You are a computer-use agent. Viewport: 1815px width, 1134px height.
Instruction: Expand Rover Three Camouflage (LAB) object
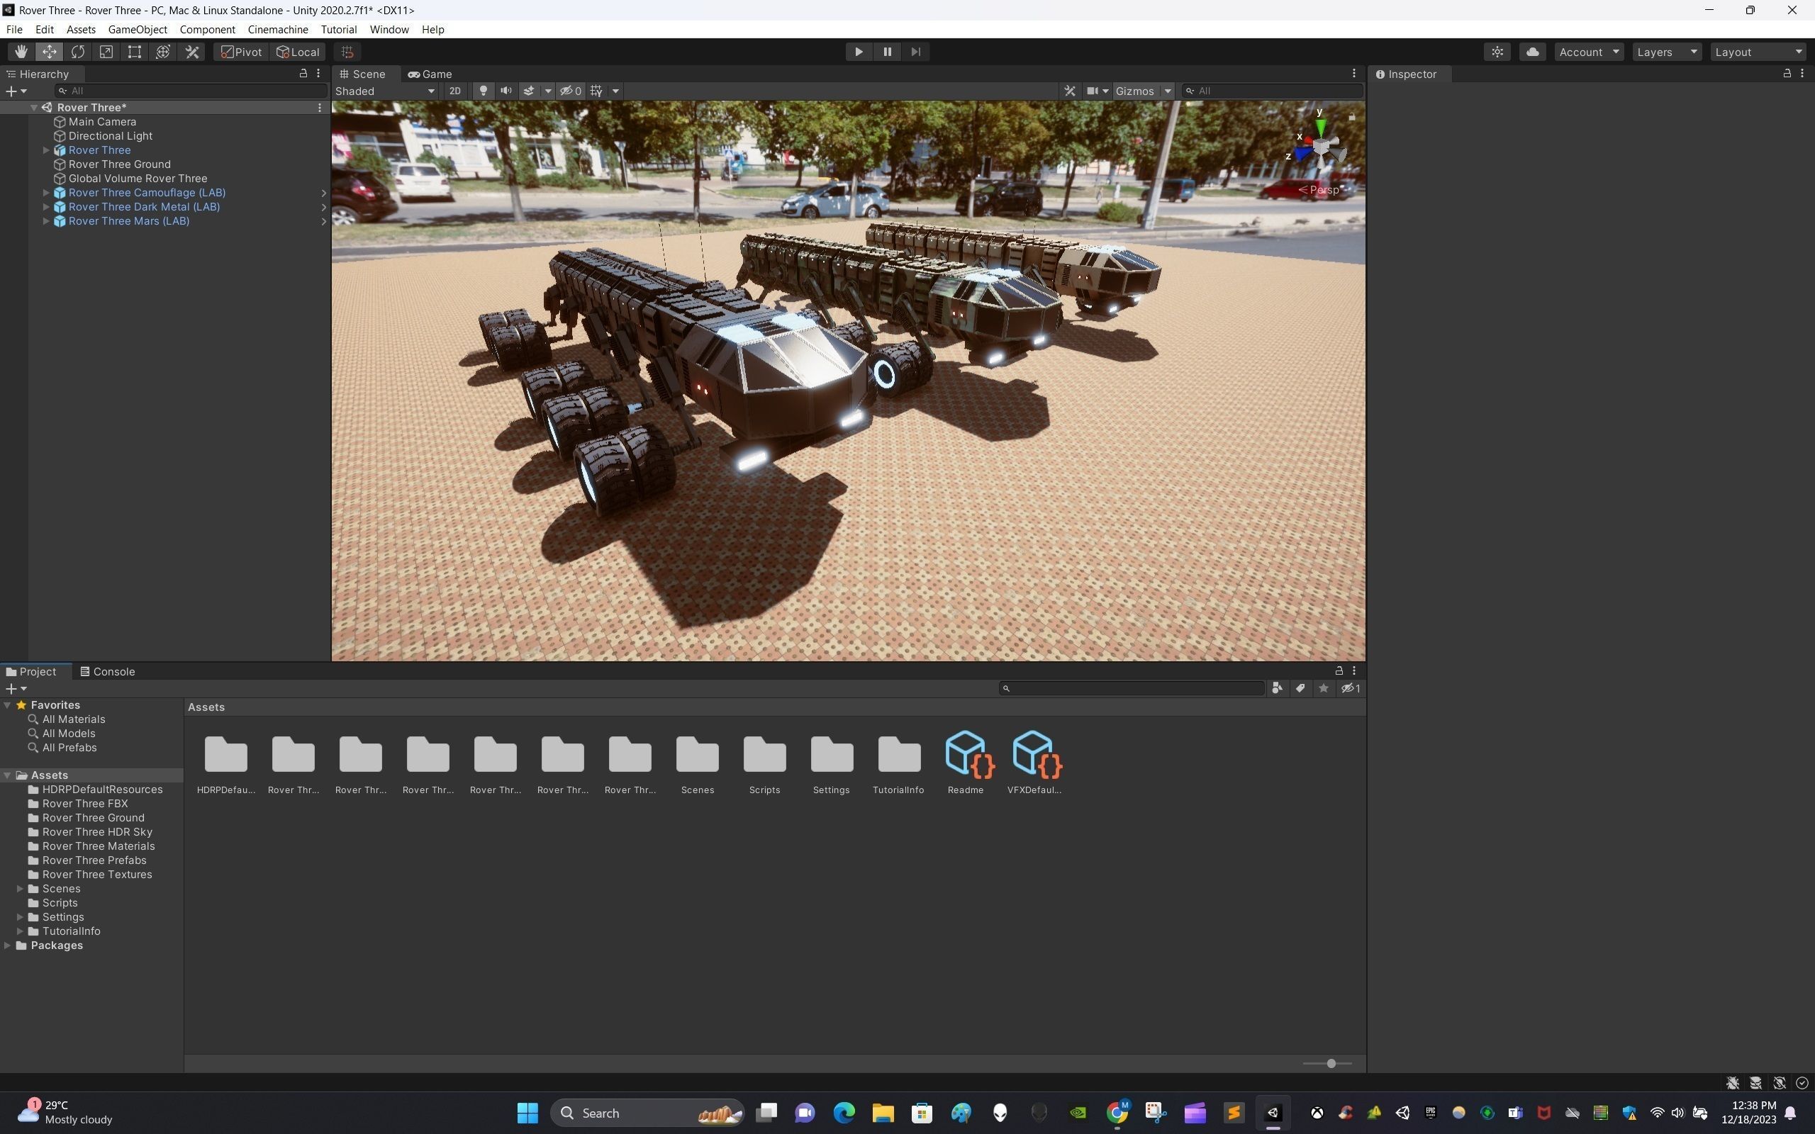46,193
